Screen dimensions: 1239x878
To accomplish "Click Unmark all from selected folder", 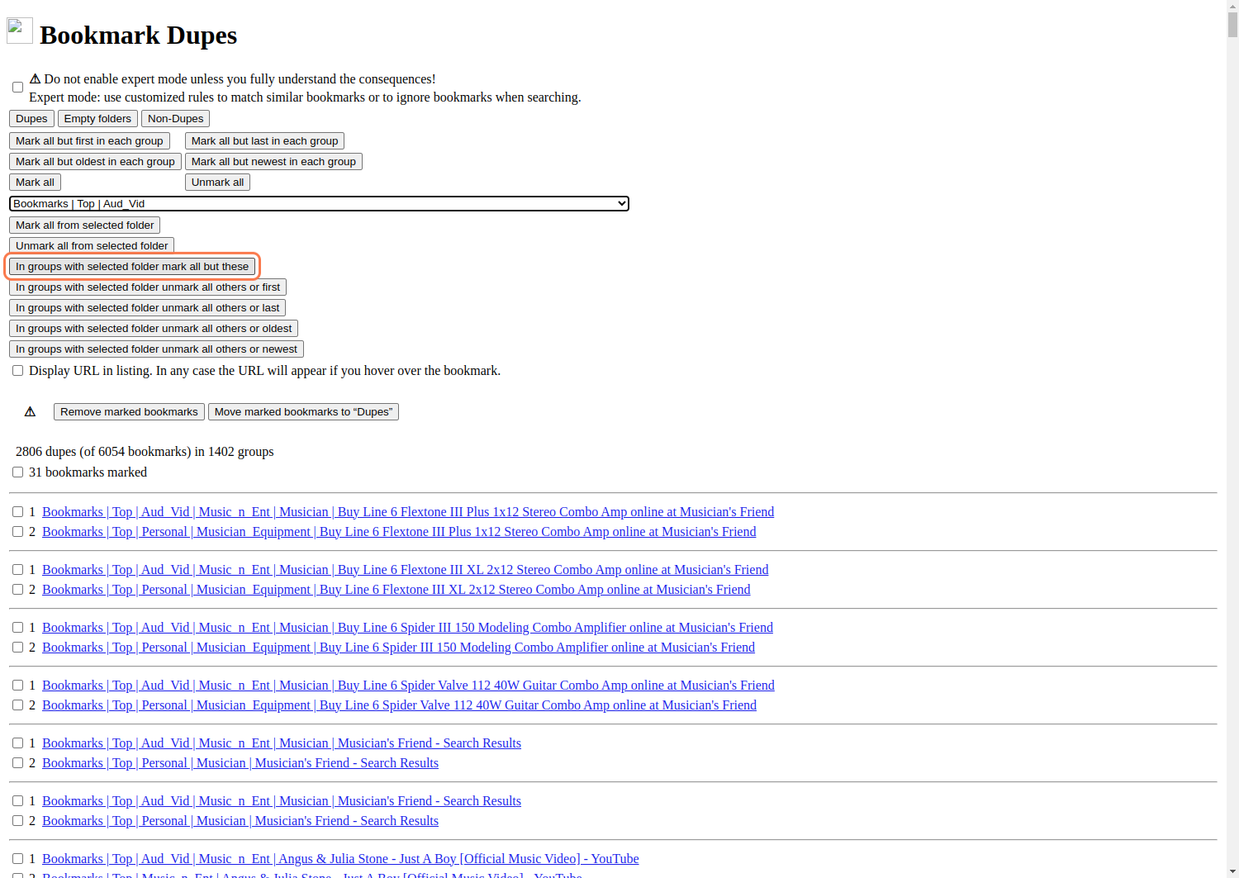I will (92, 246).
